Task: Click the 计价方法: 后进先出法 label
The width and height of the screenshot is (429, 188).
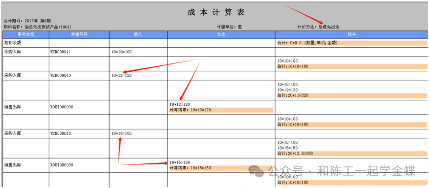Action: pyautogui.click(x=318, y=27)
